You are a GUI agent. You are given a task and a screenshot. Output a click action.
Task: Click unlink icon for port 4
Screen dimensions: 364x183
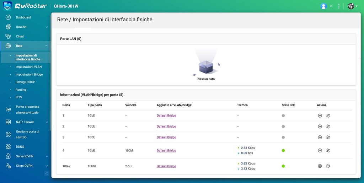328,150
